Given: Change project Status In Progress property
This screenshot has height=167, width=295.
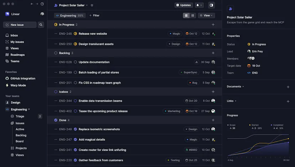Looking at the screenshot, I should click(x=257, y=45).
